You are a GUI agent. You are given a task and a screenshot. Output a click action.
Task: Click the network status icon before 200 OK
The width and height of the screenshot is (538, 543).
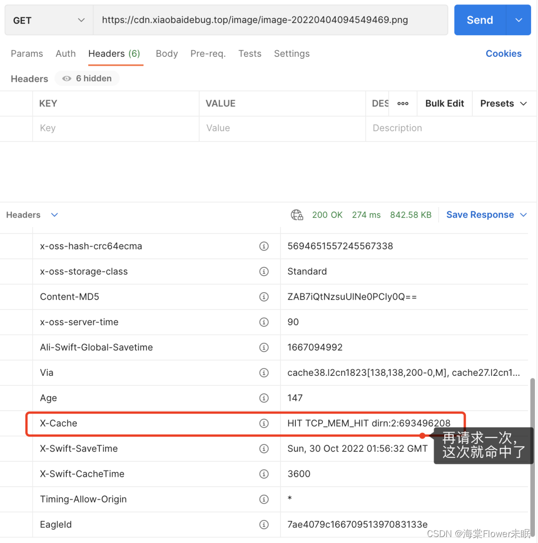coord(297,215)
